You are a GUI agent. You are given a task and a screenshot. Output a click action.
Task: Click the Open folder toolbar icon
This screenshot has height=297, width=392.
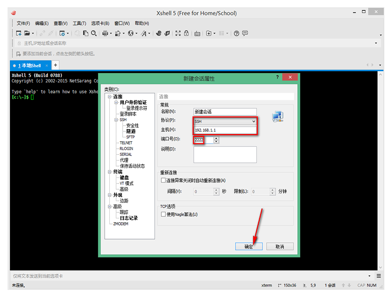coord(27,33)
